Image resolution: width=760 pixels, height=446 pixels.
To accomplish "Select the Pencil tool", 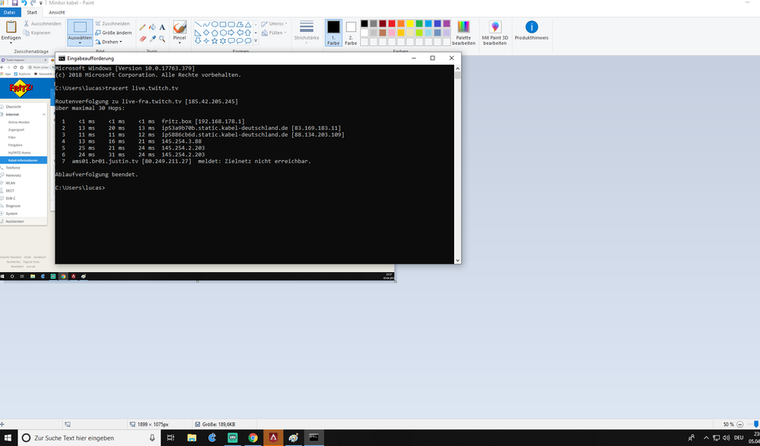I will tap(142, 27).
